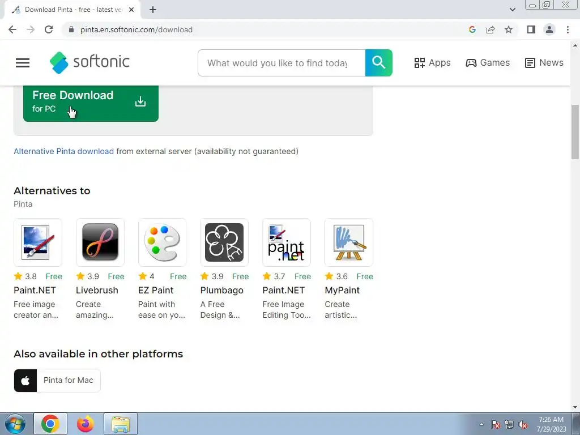Follow the Alternative Pinta download link
The height and width of the screenshot is (435, 580).
click(x=63, y=151)
